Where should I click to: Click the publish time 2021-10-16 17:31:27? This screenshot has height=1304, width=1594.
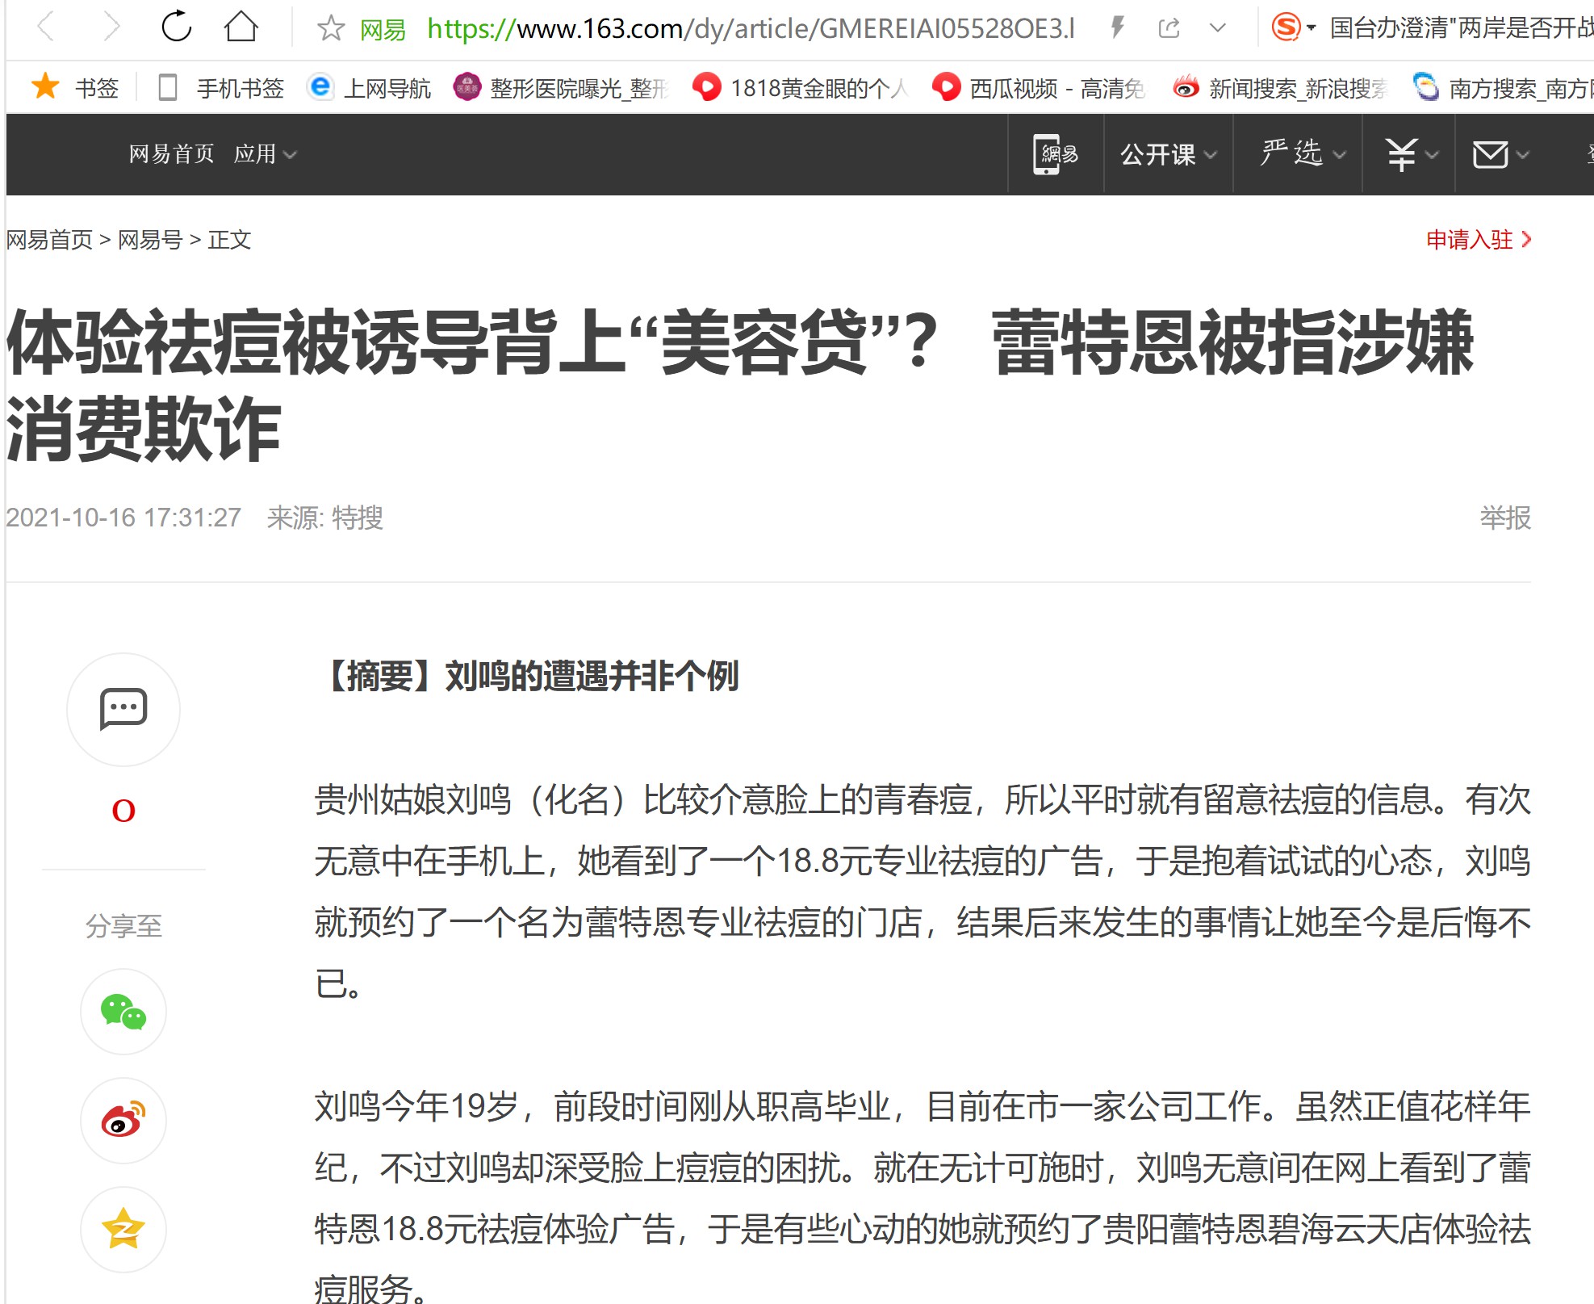coord(123,518)
